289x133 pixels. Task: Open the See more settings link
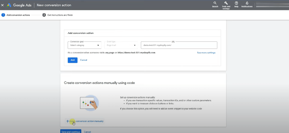(x=206, y=53)
